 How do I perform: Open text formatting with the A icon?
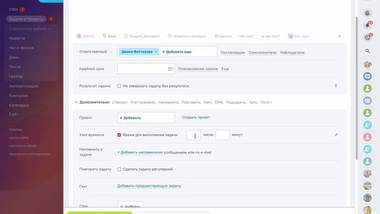pyautogui.click(x=340, y=36)
